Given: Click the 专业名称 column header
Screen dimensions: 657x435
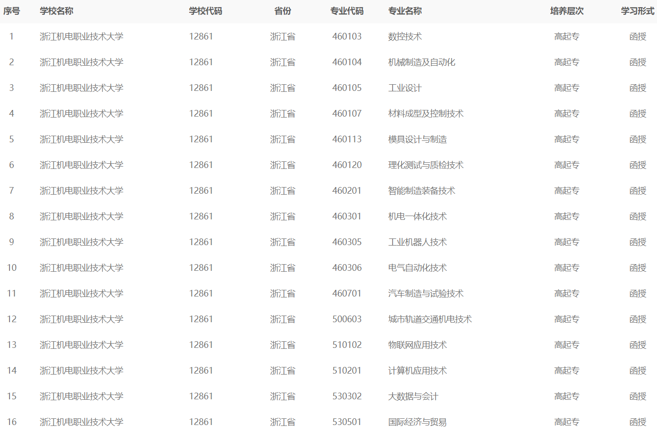Looking at the screenshot, I should 405,11.
